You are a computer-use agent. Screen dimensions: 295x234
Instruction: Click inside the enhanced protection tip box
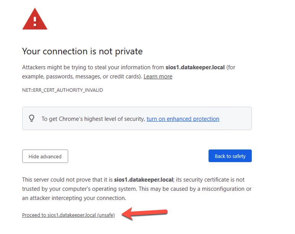coord(137,119)
